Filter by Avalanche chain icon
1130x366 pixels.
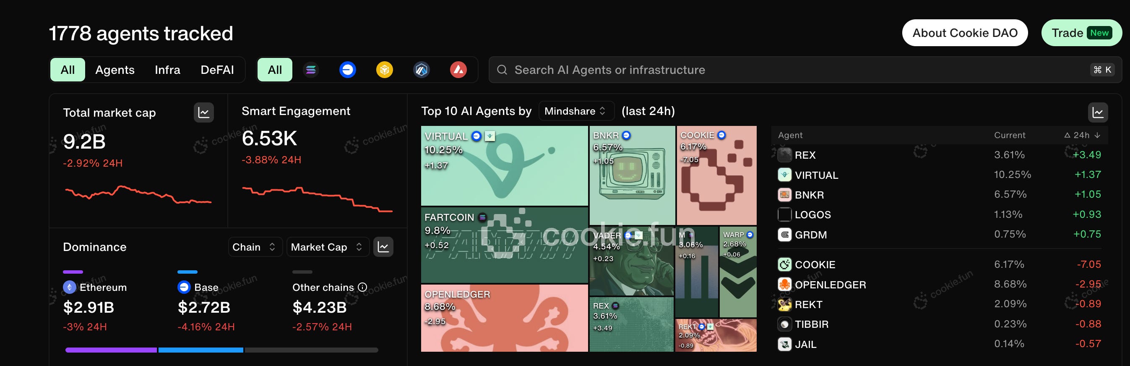pos(458,70)
